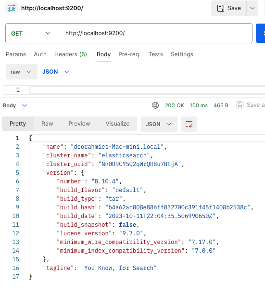Viewport: 265px width, 295px height.
Task: Click the Save as example icon
Action: point(240,105)
